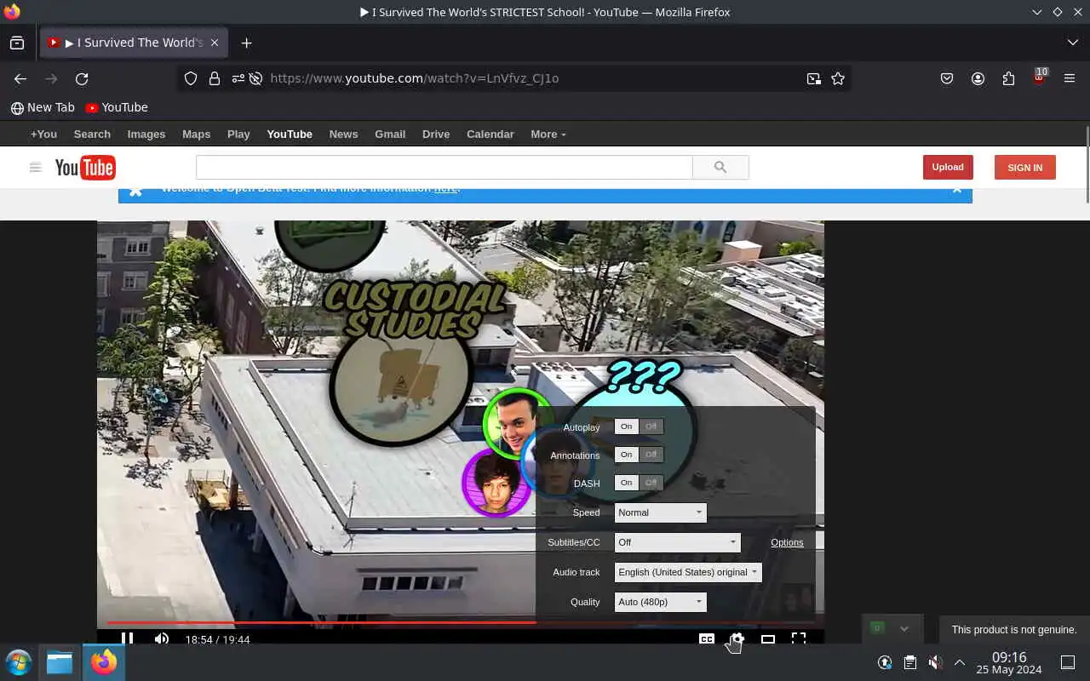Open Images in the Google bar
1090x681 pixels.
[x=146, y=134]
